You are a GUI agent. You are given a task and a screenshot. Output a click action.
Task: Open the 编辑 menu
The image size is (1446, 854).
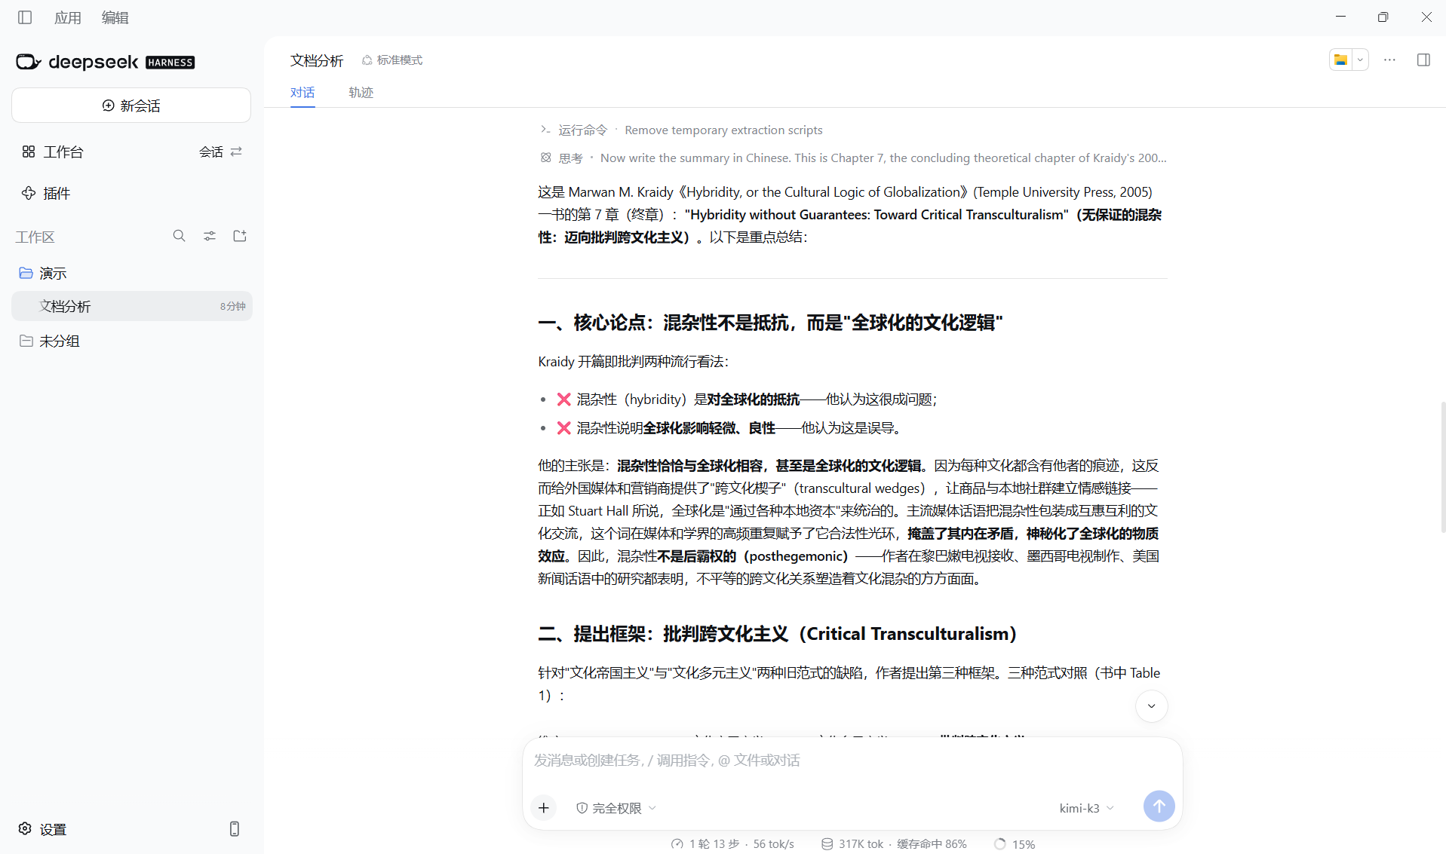click(x=115, y=17)
